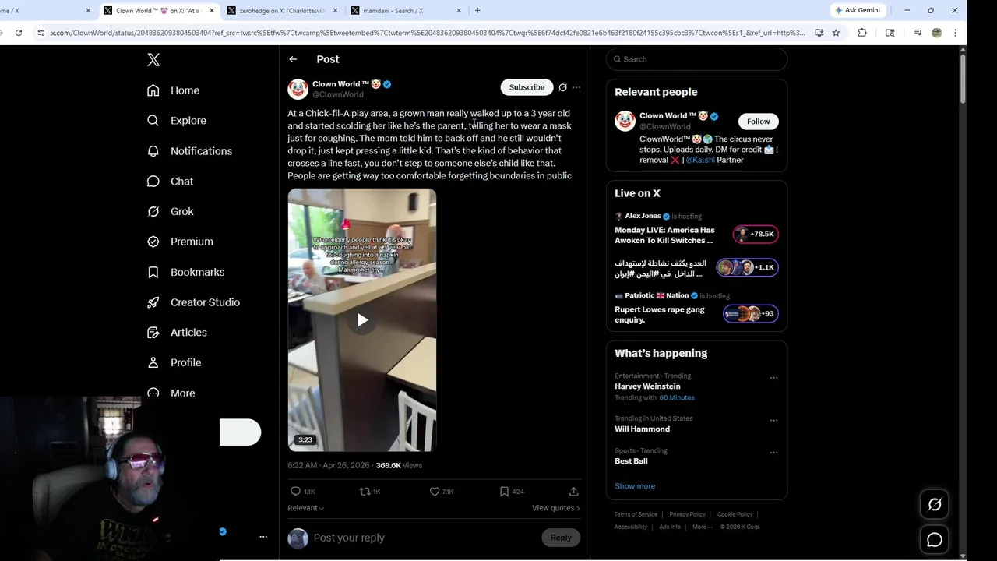The height and width of the screenshot is (561, 997).
Task: Open the Chrome three-dot menu
Action: tap(956, 33)
